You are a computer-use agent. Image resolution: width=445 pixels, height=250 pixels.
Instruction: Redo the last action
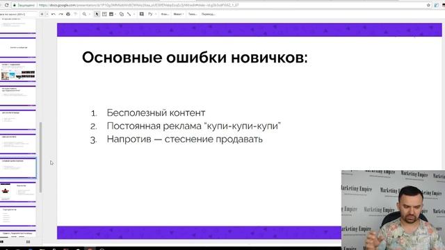tap(60, 14)
